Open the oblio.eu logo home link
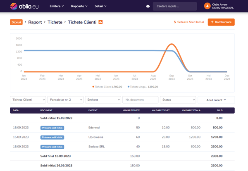 click(x=24, y=6)
